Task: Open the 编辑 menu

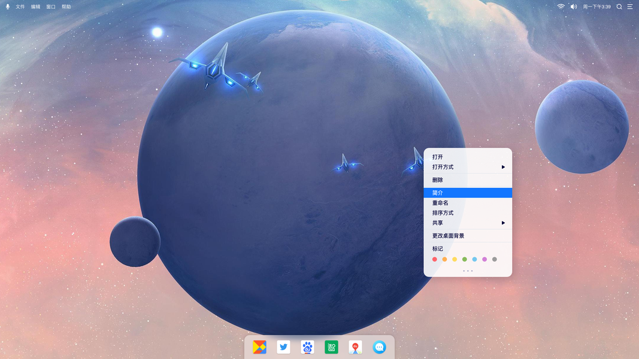Action: coord(35,7)
